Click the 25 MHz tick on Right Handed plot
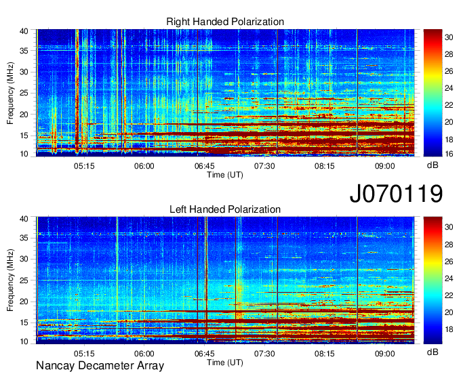The height and width of the screenshot is (374, 461). point(24,93)
